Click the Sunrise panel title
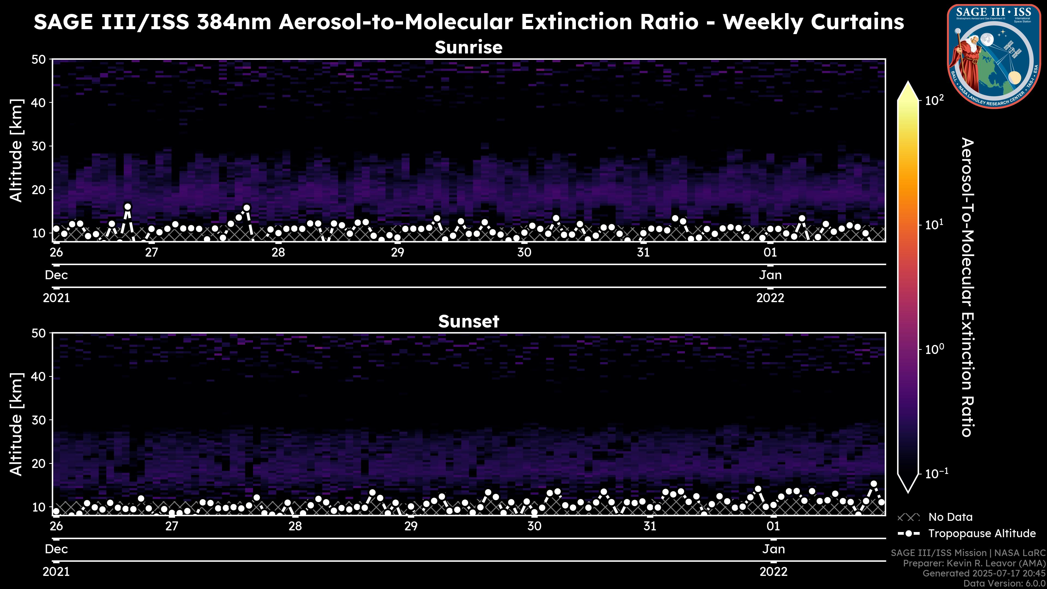The width and height of the screenshot is (1047, 589). point(468,47)
